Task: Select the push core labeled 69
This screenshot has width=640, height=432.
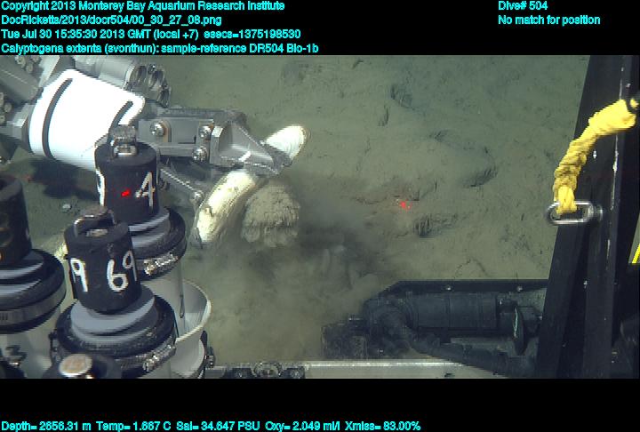Action: [102, 264]
